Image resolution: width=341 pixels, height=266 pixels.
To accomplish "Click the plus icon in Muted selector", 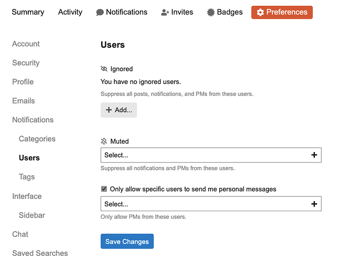I will click(314, 155).
